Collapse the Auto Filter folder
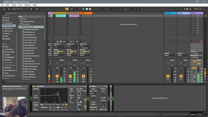The height and width of the screenshot is (117, 208). click(x=19, y=24)
